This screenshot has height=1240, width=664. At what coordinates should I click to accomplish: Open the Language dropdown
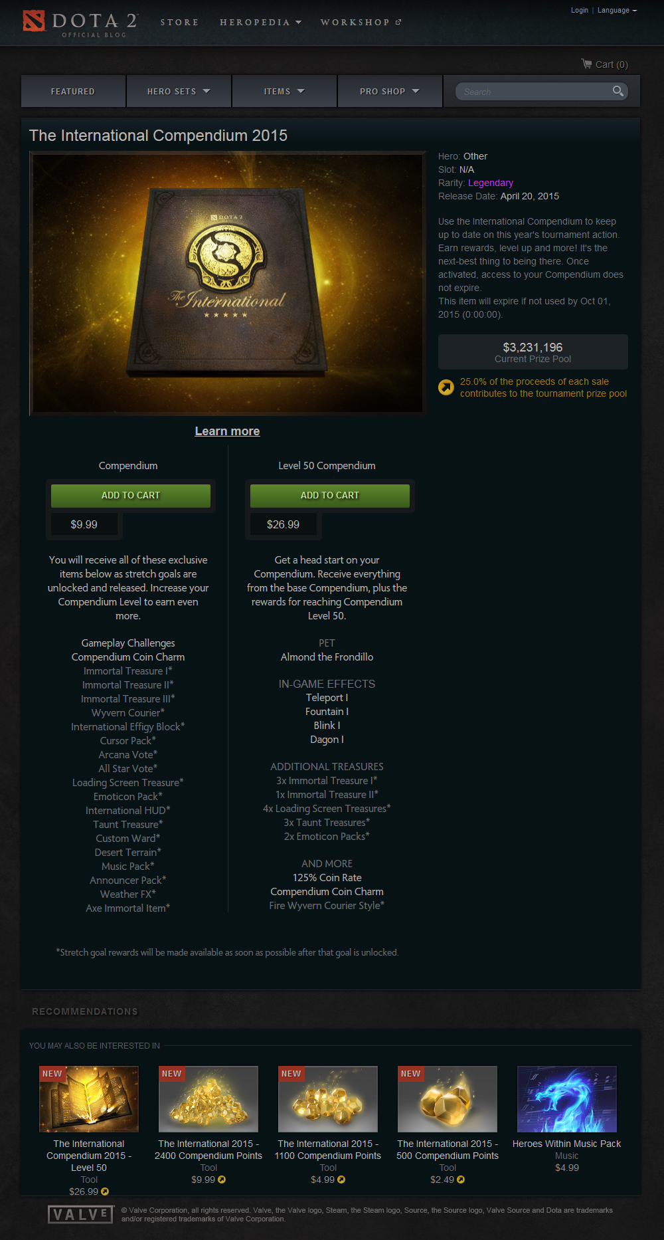pos(617,10)
